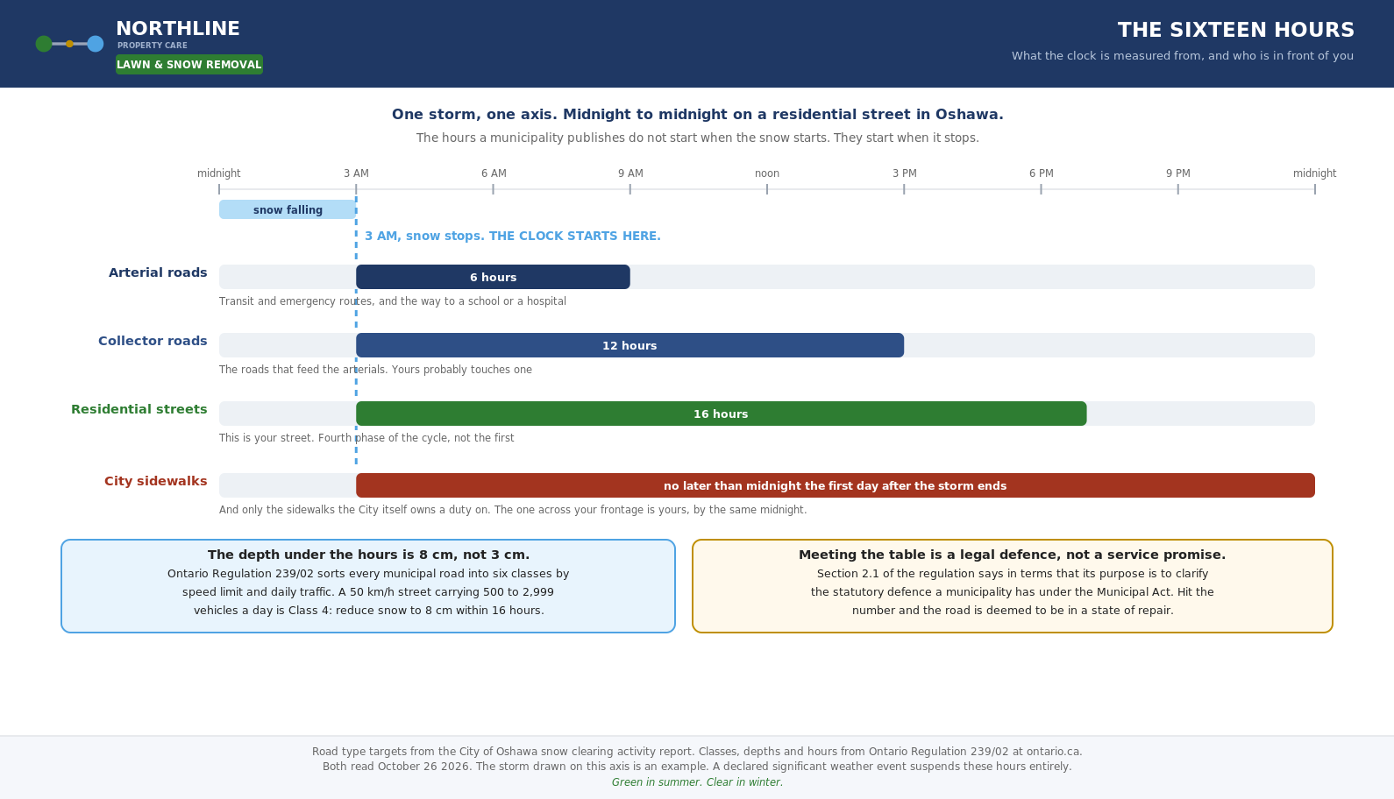
Task: Click the 3 AM axis tick label
Action: [x=356, y=173]
